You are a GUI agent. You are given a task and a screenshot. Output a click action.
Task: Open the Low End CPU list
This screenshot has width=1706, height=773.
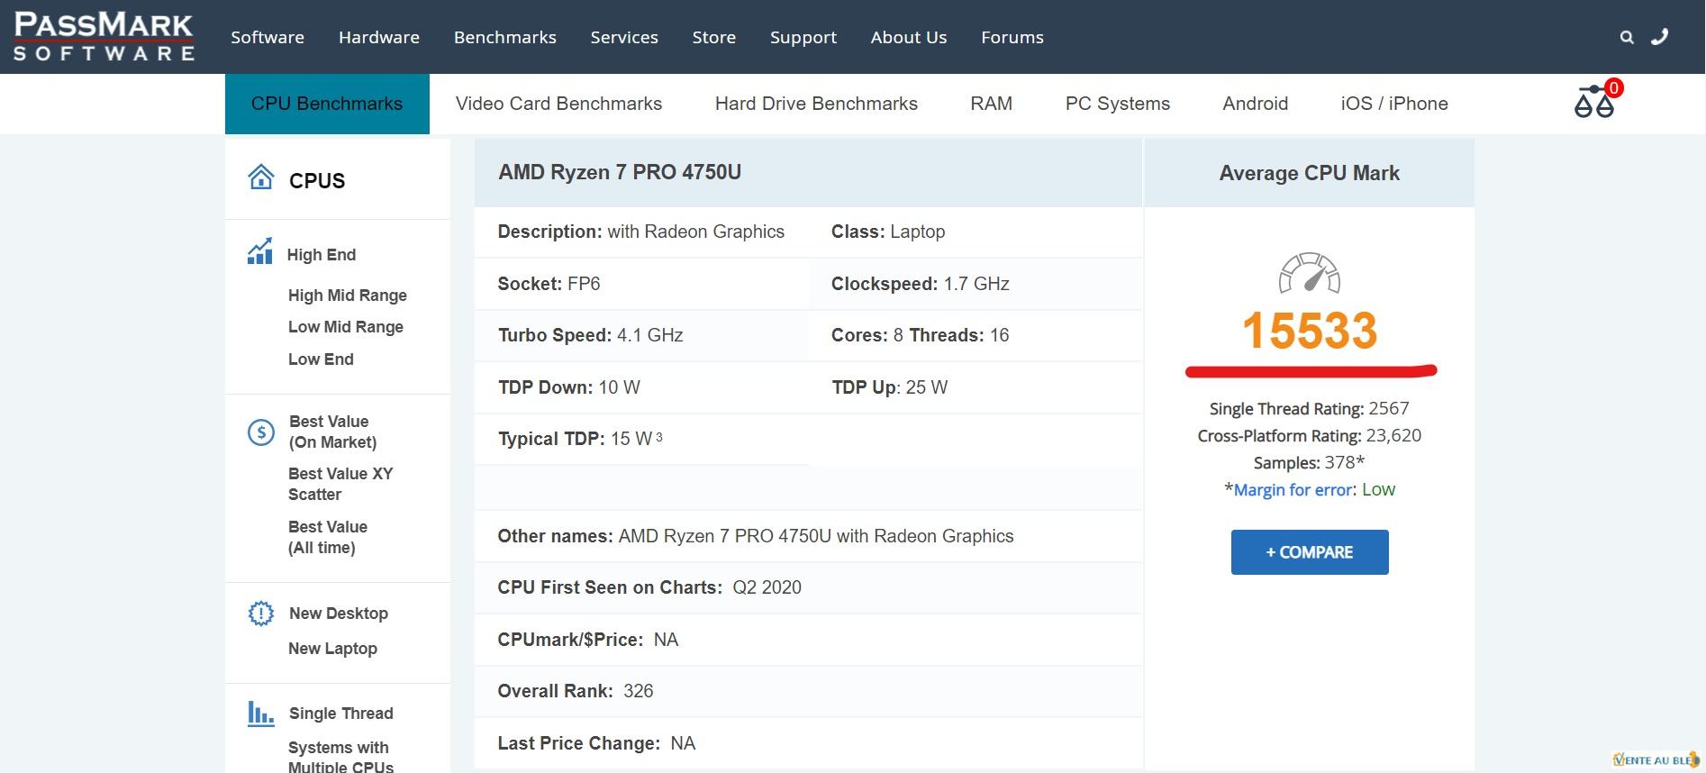321,359
